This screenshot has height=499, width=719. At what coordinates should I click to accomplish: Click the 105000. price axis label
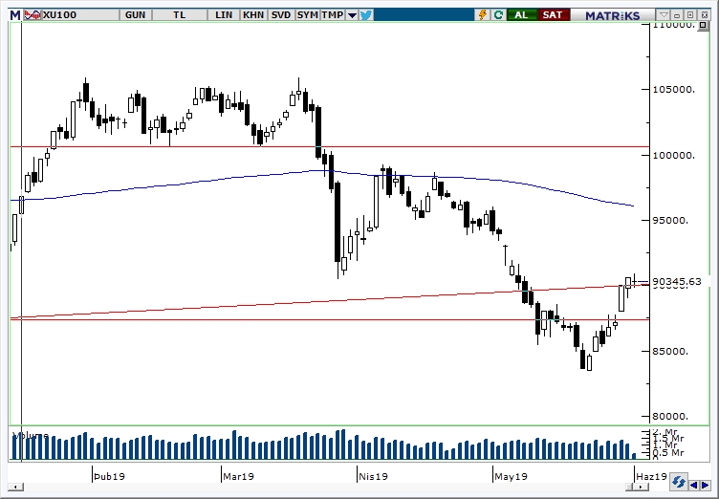(x=674, y=90)
